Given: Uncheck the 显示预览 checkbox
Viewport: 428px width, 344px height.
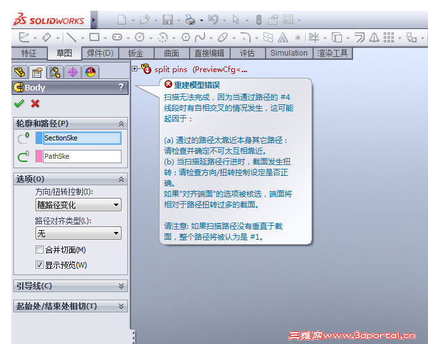Looking at the screenshot, I should click(x=39, y=265).
